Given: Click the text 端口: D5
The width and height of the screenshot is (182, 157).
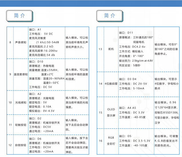Looking at the screenshot, I should click(x=125, y=136).
